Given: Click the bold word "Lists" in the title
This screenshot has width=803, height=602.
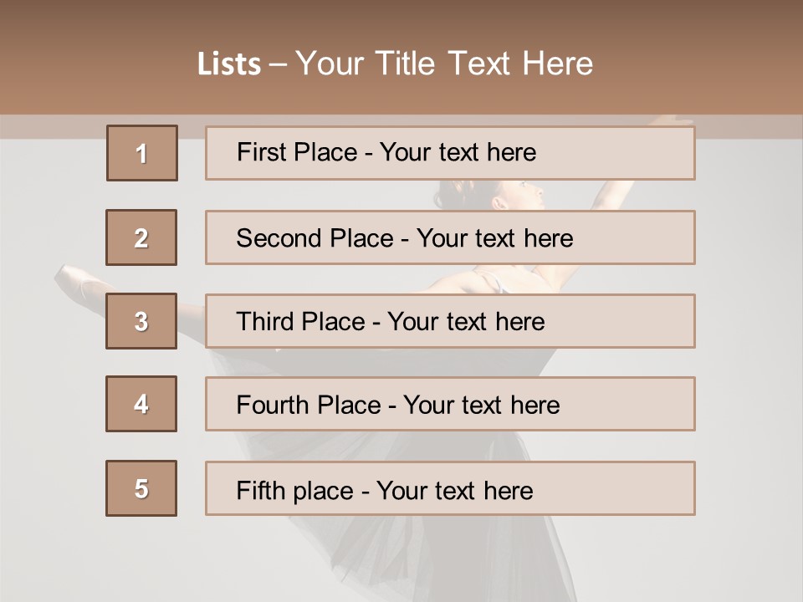Looking at the screenshot, I should tap(228, 64).
